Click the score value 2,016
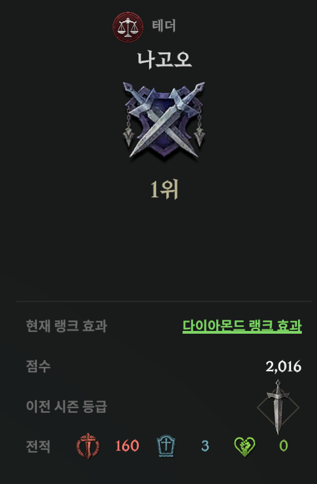The image size is (317, 484). [283, 366]
